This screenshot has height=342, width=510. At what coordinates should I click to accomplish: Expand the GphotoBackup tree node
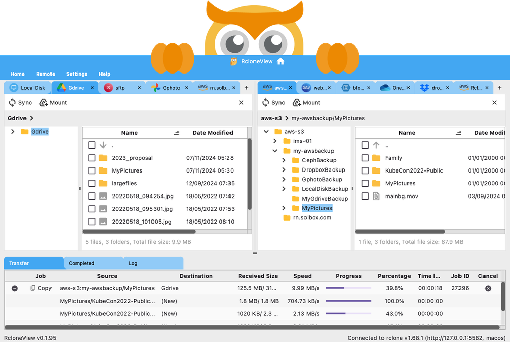(x=284, y=179)
